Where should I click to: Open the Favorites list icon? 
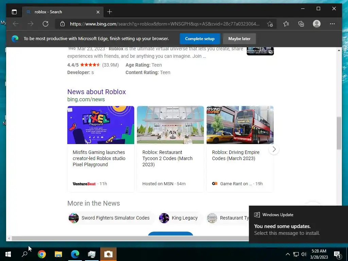tap(286, 24)
